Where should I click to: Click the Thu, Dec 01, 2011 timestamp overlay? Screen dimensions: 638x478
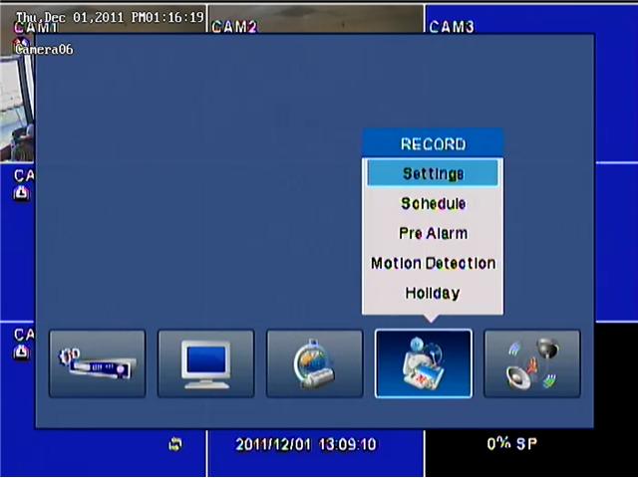click(x=110, y=17)
